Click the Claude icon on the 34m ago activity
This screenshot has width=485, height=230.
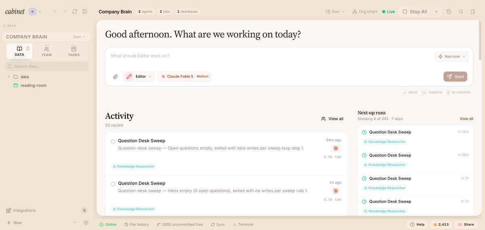point(336,148)
